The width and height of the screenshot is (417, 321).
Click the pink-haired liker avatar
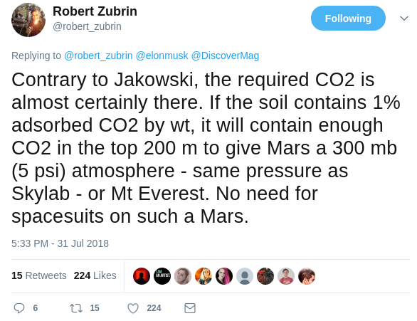(x=224, y=276)
